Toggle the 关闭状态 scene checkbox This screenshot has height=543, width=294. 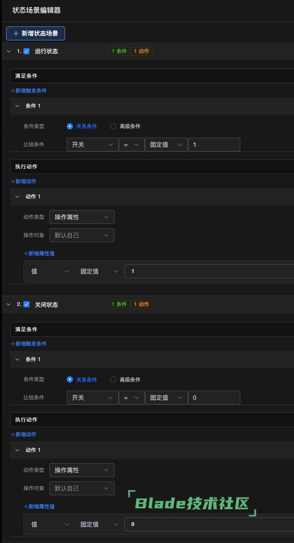point(26,304)
